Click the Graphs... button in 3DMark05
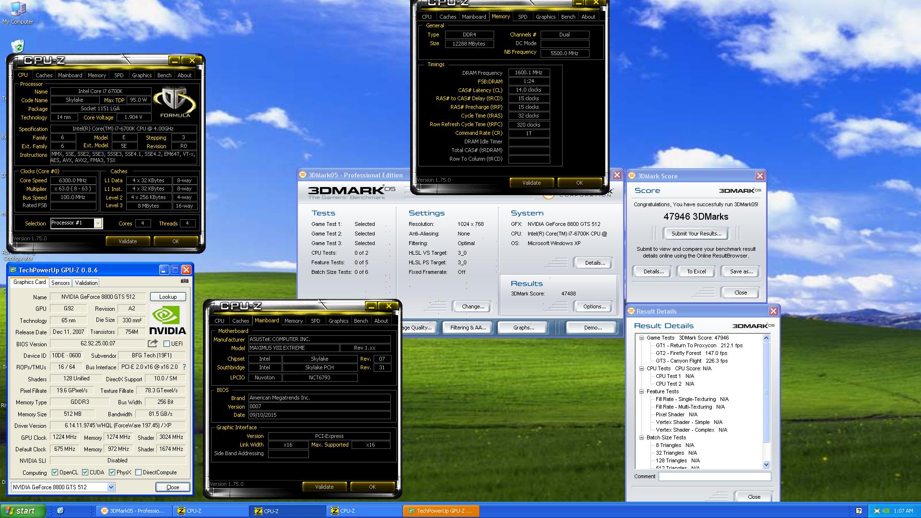921x518 pixels. [523, 328]
